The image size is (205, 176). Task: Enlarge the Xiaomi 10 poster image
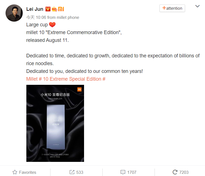coord(55,123)
